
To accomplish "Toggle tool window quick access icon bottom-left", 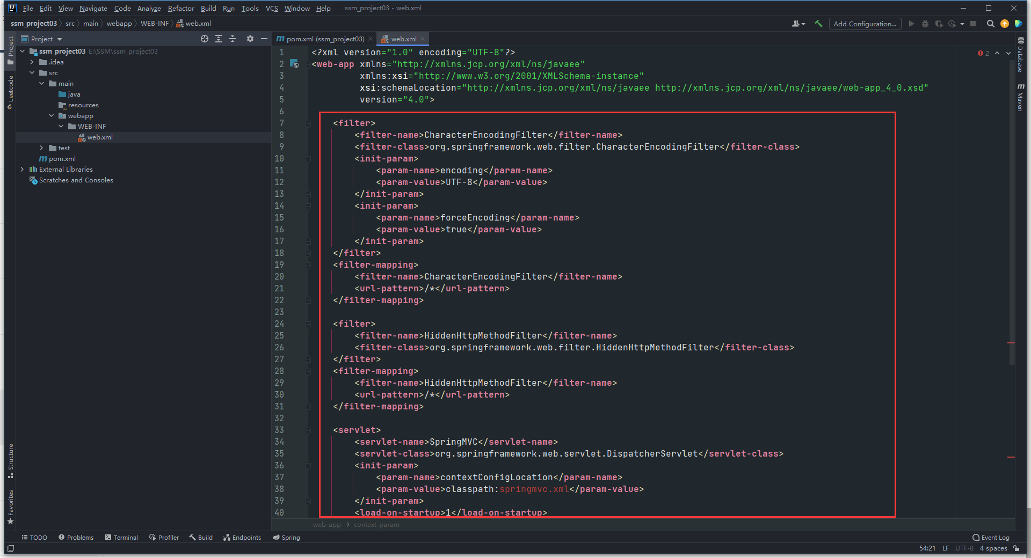I will (x=11, y=548).
